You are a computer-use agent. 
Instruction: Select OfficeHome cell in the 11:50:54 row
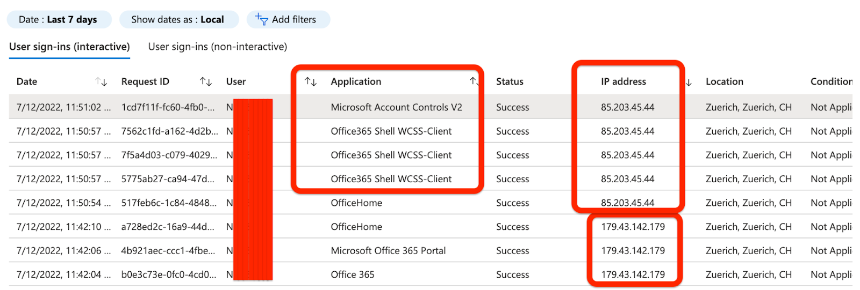356,203
